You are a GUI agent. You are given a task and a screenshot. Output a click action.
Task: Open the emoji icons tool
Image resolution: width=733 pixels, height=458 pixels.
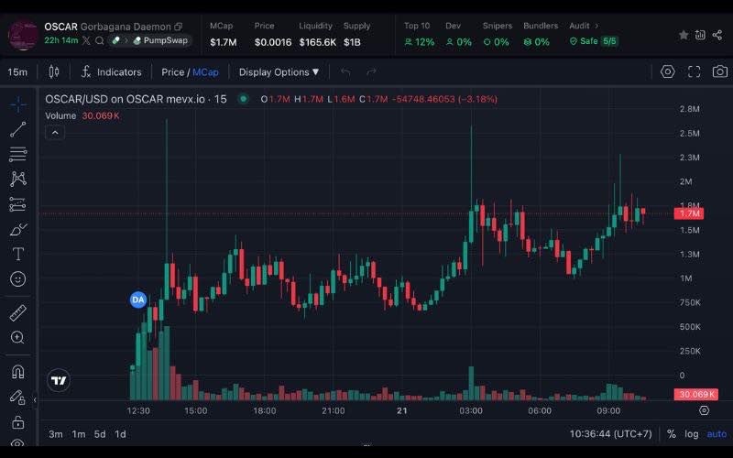(x=17, y=279)
